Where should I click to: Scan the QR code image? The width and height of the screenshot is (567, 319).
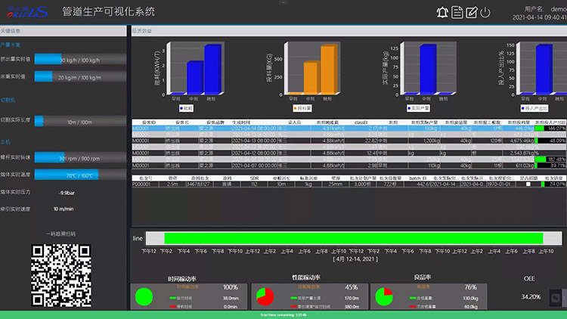(60, 276)
